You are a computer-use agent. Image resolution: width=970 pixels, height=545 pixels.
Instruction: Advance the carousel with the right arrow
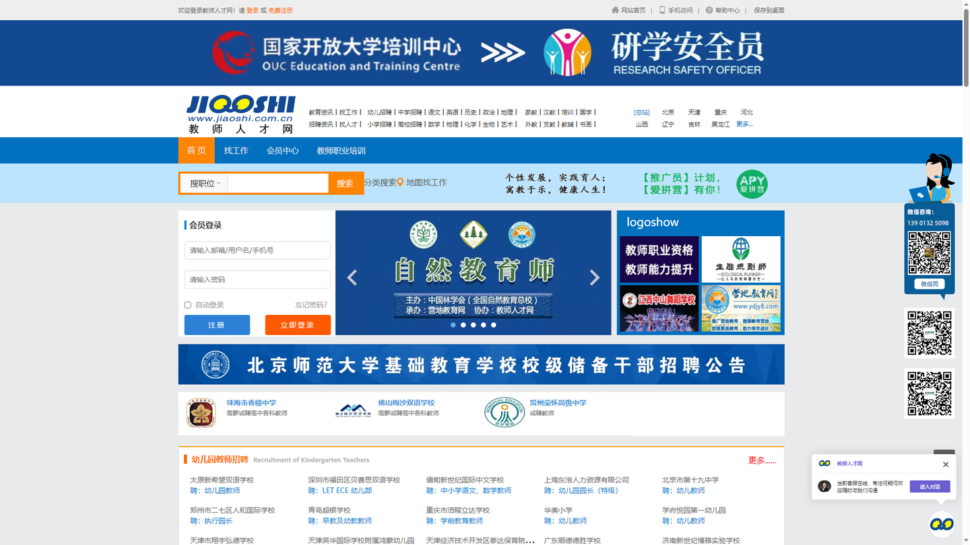(x=594, y=277)
